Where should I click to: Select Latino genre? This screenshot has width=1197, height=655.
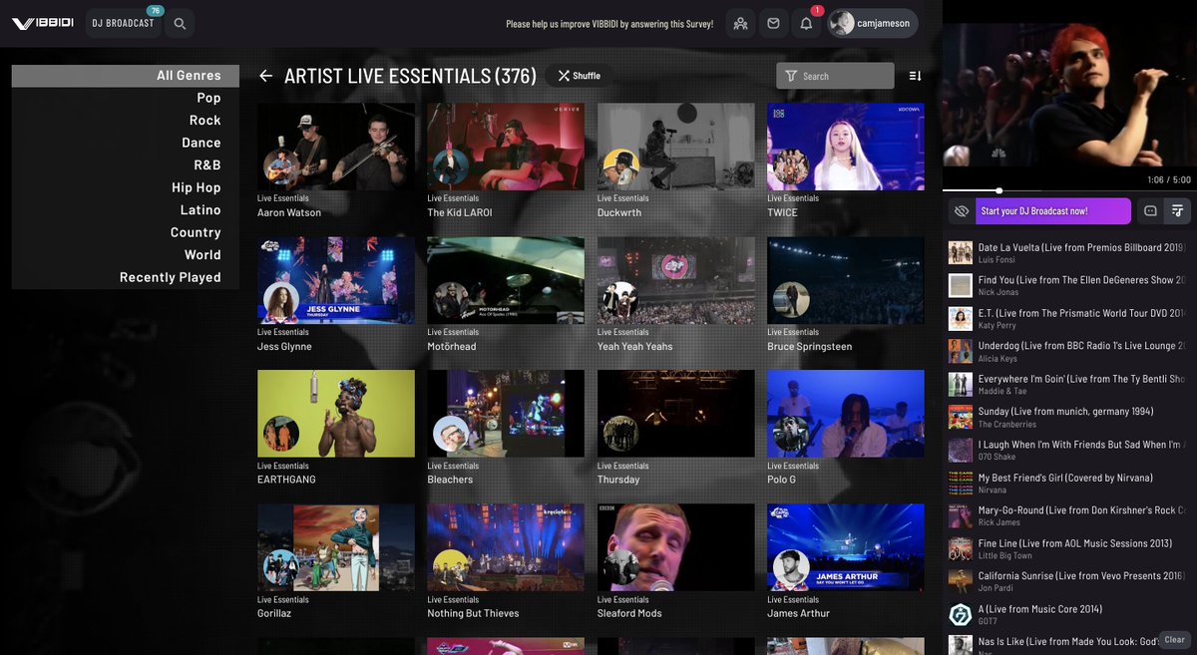tap(126, 210)
